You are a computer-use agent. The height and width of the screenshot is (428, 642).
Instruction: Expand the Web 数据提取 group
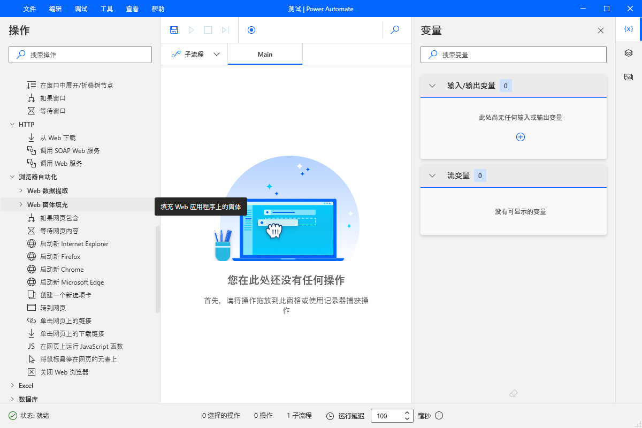(x=21, y=190)
